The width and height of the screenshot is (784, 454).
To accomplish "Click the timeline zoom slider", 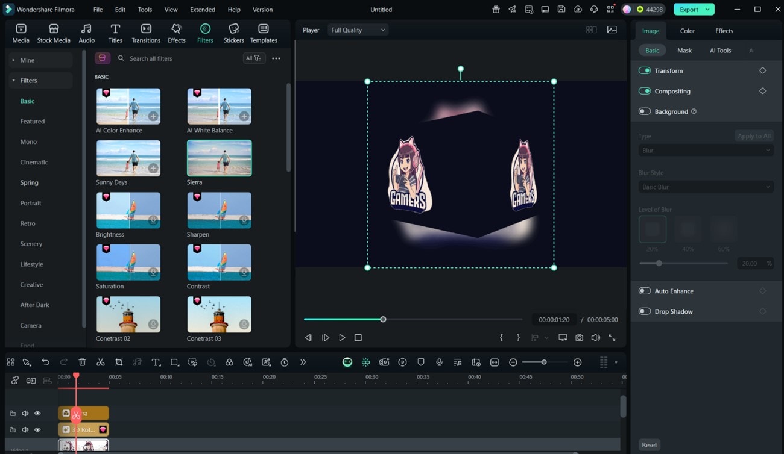I will point(544,362).
